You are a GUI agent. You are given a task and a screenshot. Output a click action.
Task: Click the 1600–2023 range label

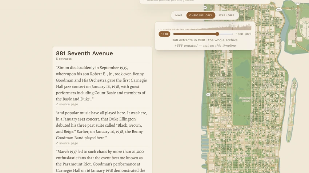point(244,34)
